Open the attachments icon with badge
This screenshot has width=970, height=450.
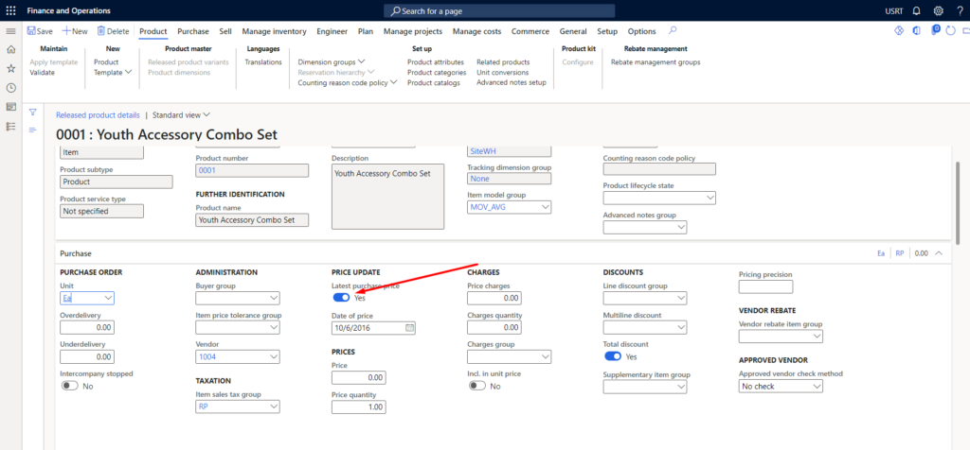click(x=935, y=30)
